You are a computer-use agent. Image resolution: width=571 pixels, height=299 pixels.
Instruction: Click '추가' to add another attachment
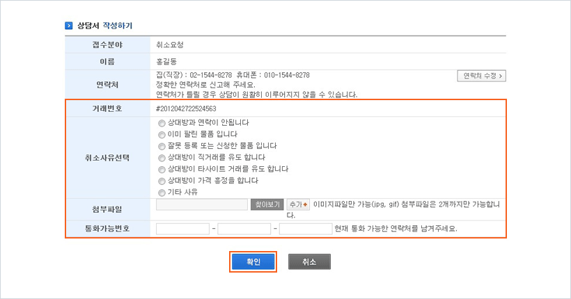click(x=298, y=204)
